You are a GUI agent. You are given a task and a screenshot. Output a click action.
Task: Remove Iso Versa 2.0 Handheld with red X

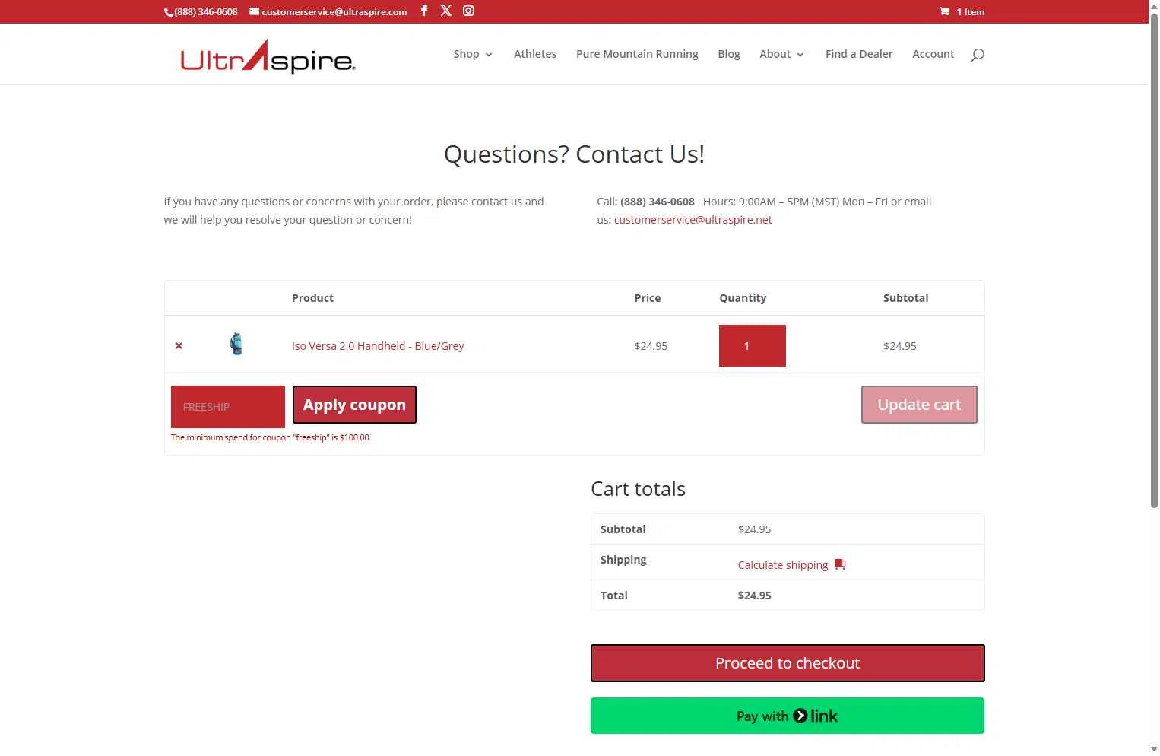[179, 345]
